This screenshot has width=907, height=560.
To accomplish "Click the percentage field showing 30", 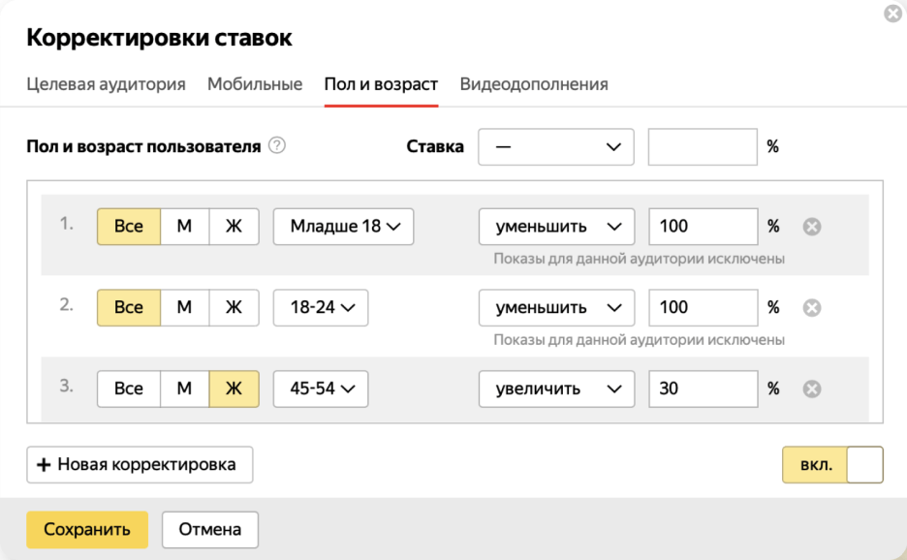I will point(702,389).
